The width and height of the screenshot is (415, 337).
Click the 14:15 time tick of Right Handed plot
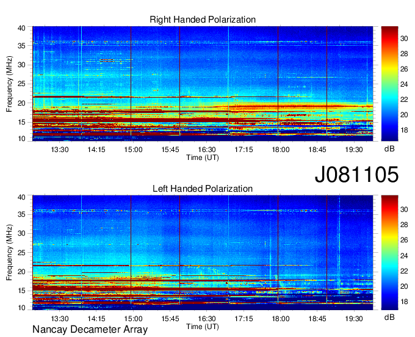[x=96, y=150]
